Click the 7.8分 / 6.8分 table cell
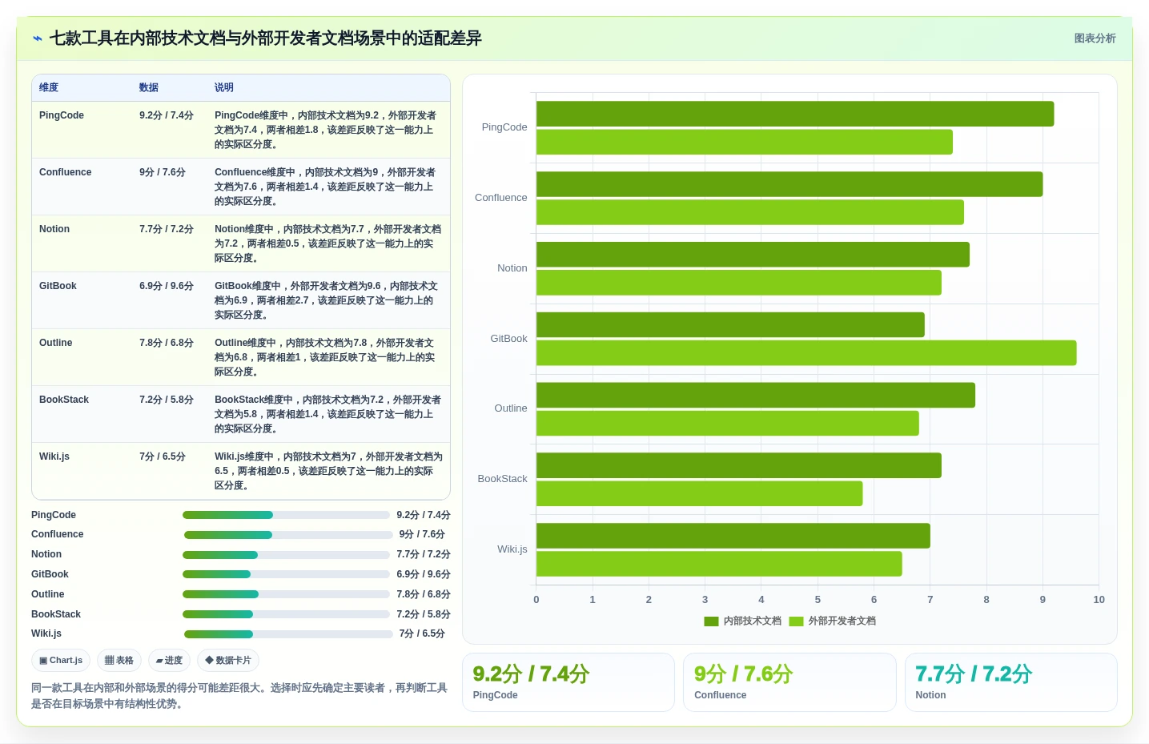 click(x=167, y=343)
